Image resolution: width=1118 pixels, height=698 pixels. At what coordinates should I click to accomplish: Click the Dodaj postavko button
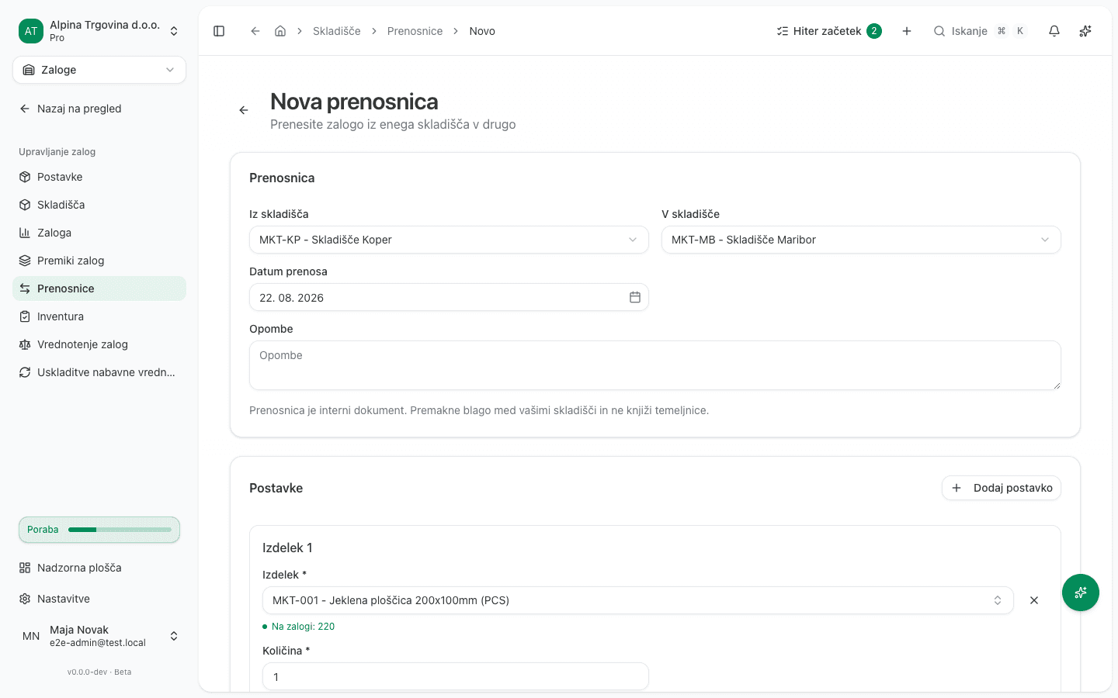(x=1002, y=488)
